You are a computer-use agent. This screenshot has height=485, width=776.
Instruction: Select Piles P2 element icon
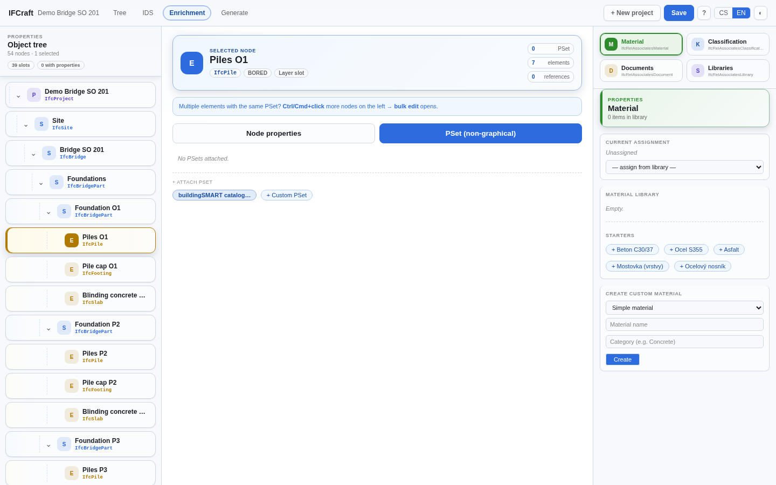click(x=72, y=357)
